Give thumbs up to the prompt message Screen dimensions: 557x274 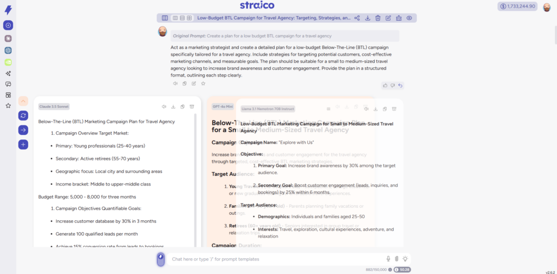[x=385, y=85]
